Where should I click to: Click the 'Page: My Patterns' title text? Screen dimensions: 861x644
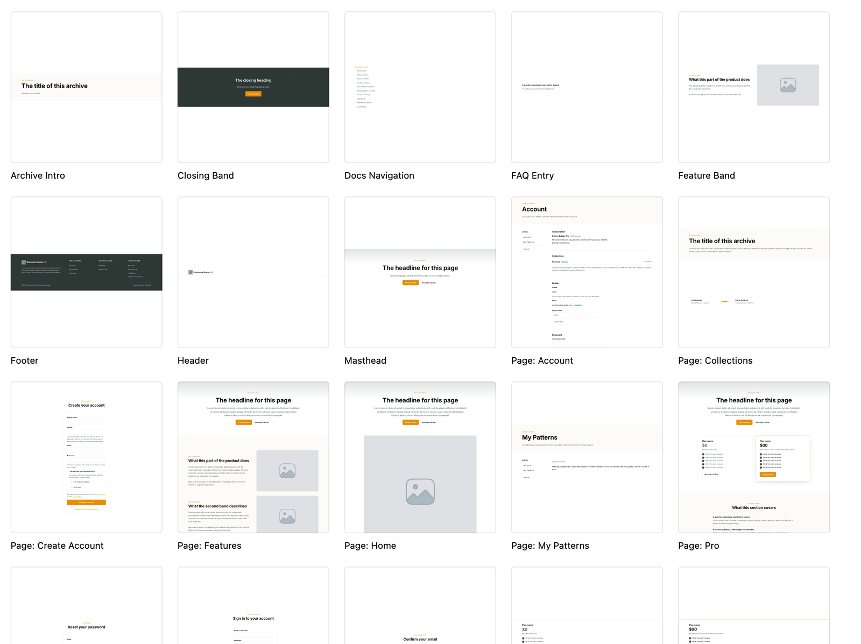[550, 546]
